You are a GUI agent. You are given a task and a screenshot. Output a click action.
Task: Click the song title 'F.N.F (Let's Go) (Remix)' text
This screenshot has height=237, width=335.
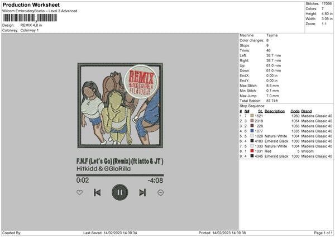103,161
